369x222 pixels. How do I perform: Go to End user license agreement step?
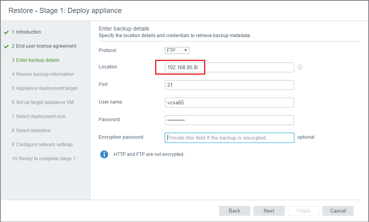tap(44, 46)
